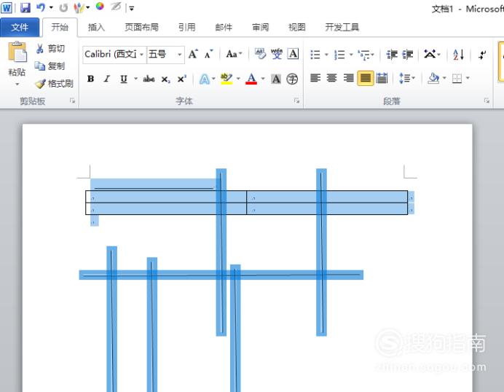The height and width of the screenshot is (392, 504).
Task: Apply bulleted list
Action: coord(315,55)
